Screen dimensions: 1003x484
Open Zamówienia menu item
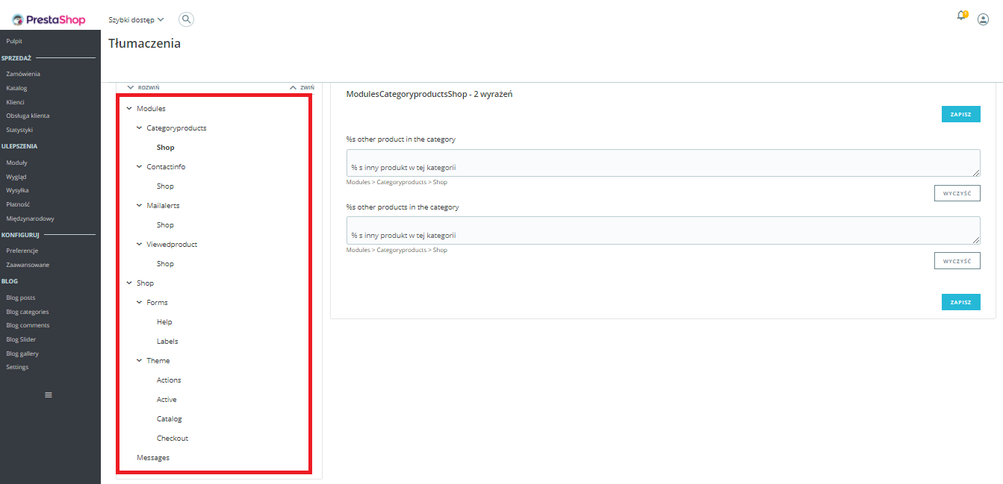(x=23, y=74)
